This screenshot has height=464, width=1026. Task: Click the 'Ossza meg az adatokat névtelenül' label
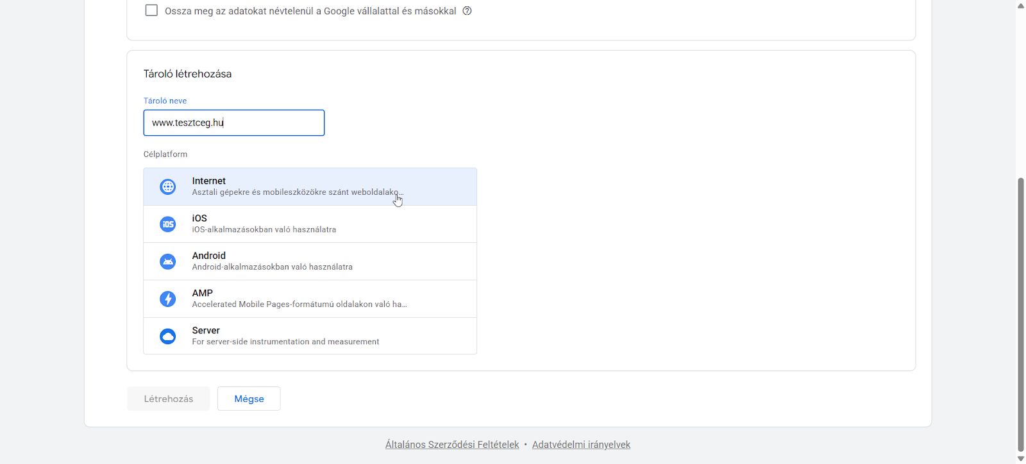[x=310, y=11]
